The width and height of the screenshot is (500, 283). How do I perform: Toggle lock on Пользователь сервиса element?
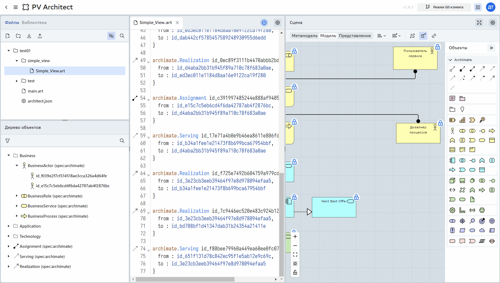438,47
